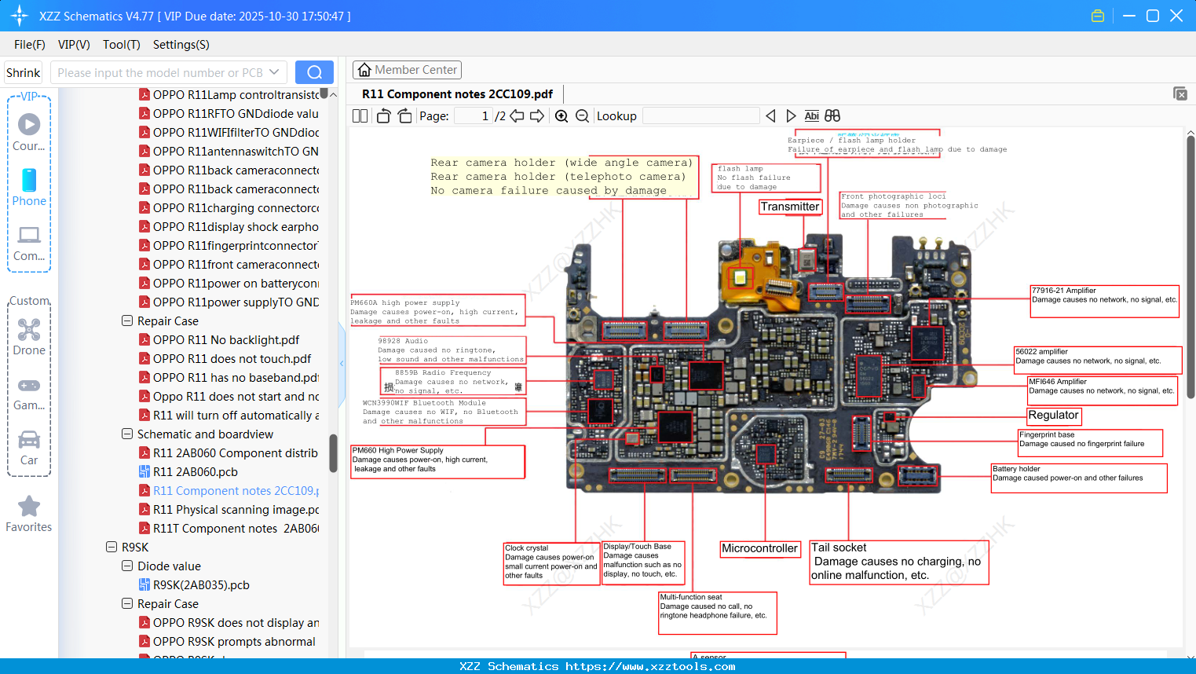Image resolution: width=1196 pixels, height=674 pixels.
Task: Open the Tool(T) menu
Action: [121, 45]
